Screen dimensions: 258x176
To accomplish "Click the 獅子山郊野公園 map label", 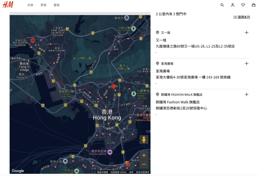I will 124,67.
